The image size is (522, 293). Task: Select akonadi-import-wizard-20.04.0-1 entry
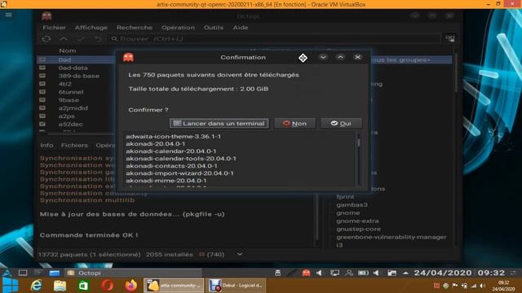point(179,173)
